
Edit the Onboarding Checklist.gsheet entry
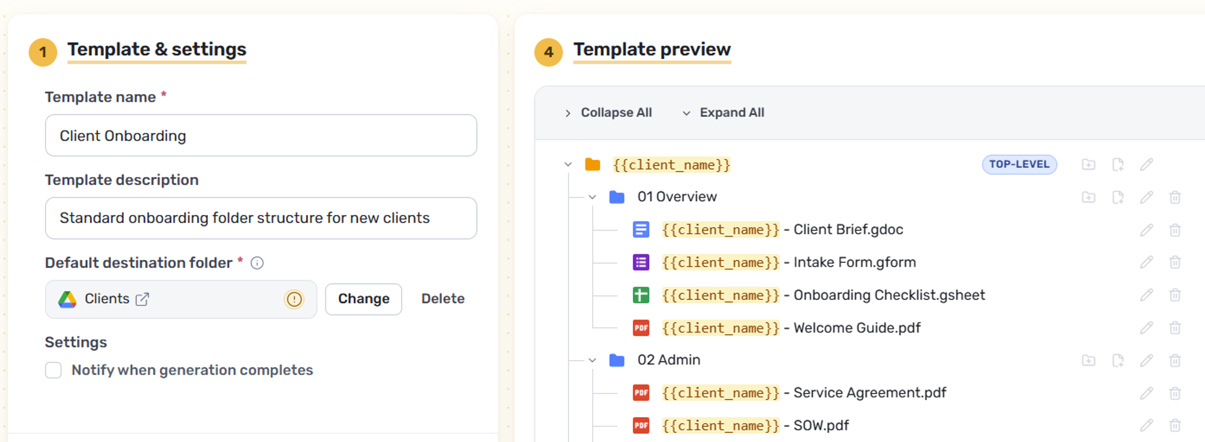1147,295
